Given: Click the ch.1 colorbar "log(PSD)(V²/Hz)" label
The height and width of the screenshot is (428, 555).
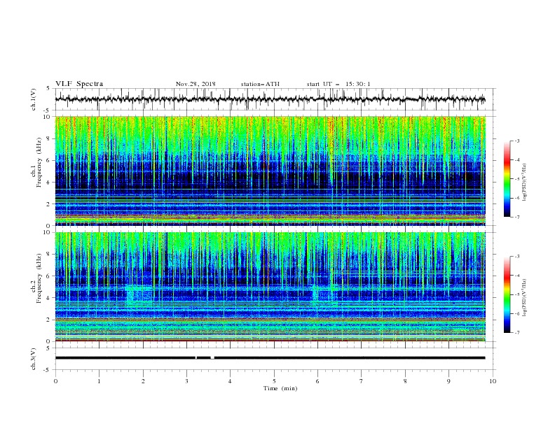Looking at the screenshot, I should [x=525, y=183].
